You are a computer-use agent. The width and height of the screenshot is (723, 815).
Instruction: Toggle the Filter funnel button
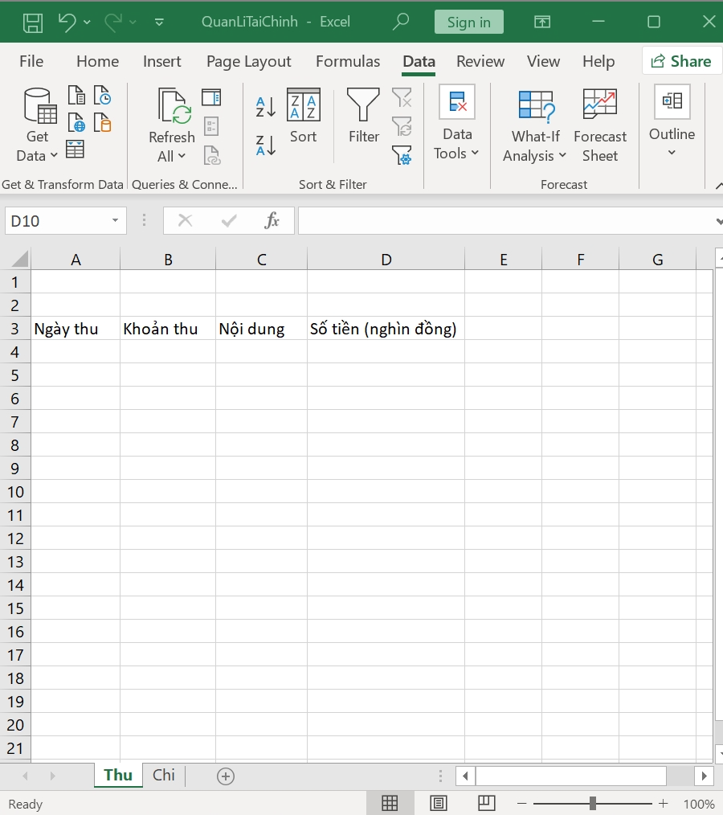pos(363,117)
